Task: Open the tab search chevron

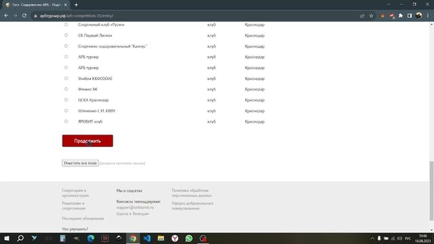Action: pos(389,5)
